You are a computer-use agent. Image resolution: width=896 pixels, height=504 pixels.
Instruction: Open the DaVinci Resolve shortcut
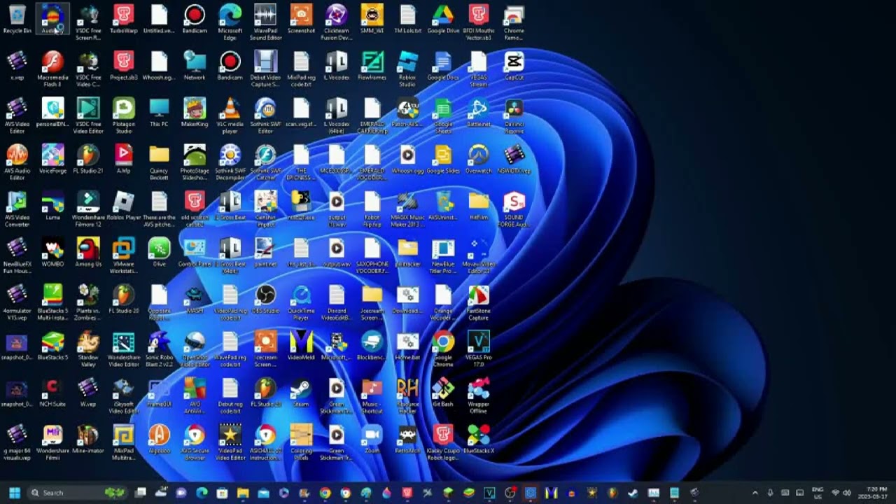(514, 115)
